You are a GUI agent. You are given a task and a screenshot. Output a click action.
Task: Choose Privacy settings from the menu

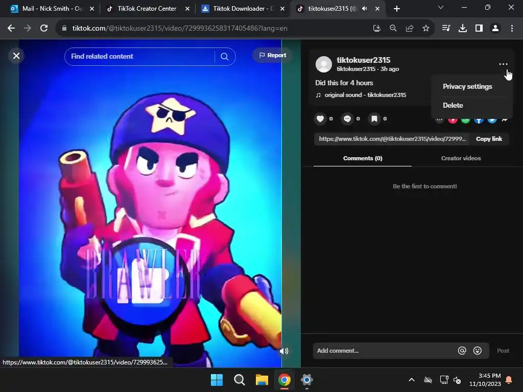click(x=467, y=87)
